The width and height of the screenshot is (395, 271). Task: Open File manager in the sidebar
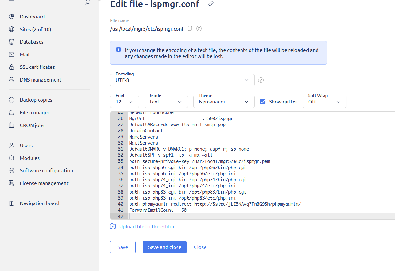(x=34, y=112)
